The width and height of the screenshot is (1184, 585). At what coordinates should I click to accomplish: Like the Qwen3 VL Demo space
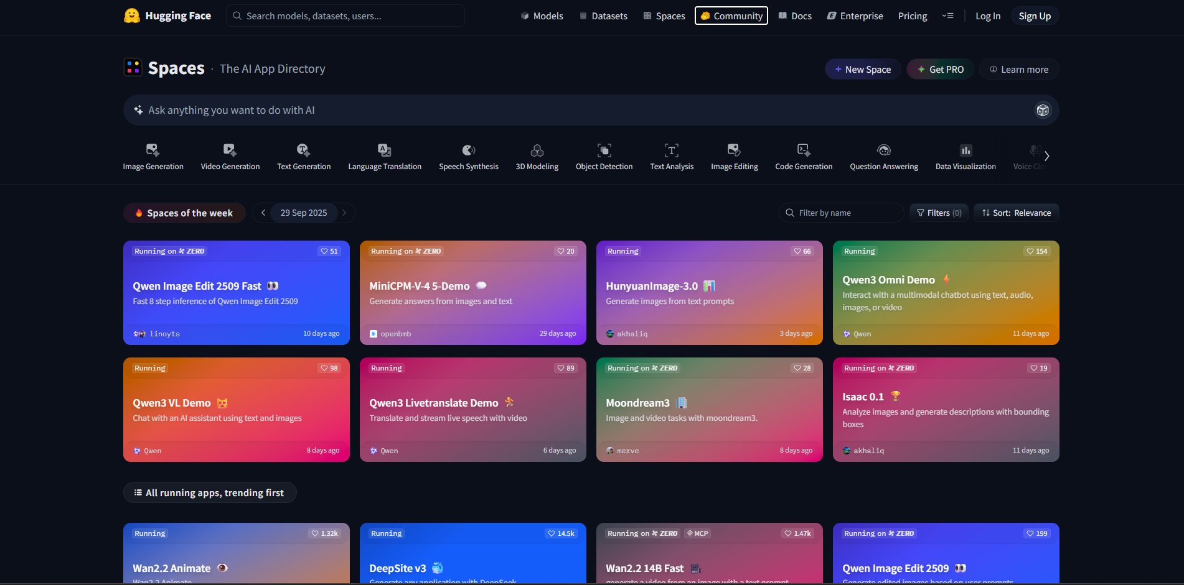329,368
